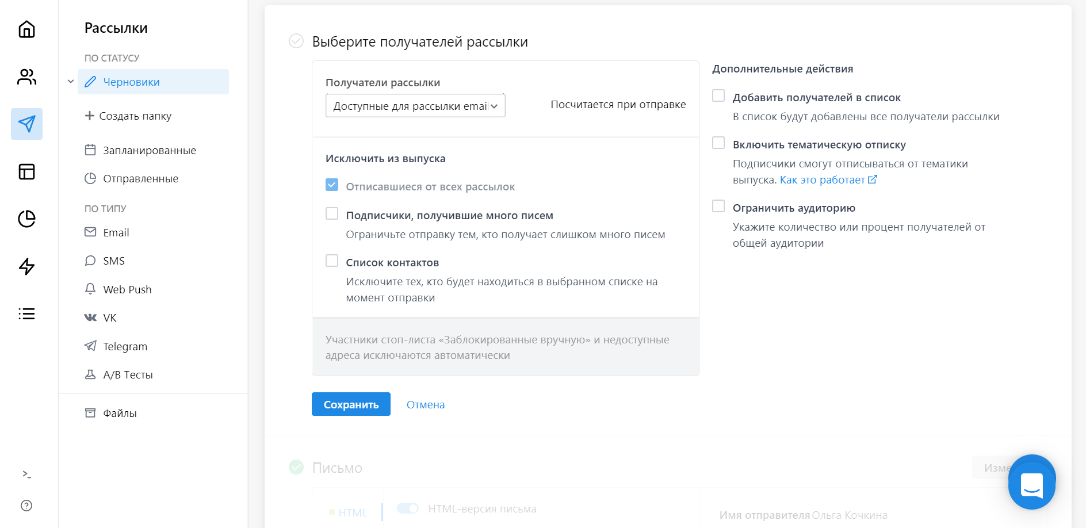Check Список контактов exclusion option
The width and height of the screenshot is (1086, 528).
(x=332, y=261)
